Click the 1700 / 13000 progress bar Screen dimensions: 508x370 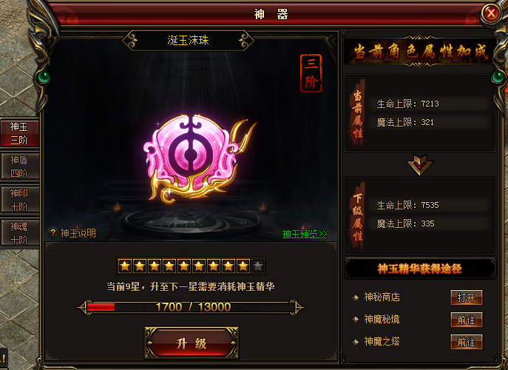coord(191,307)
